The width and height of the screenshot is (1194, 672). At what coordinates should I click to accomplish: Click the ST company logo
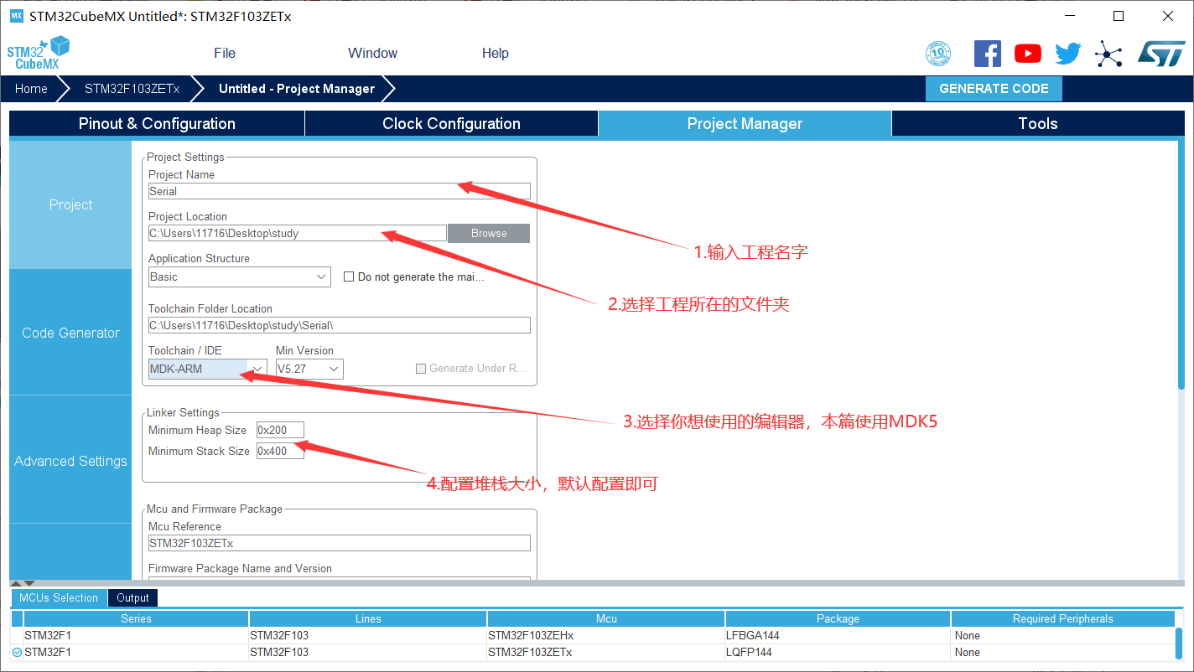tap(1161, 54)
